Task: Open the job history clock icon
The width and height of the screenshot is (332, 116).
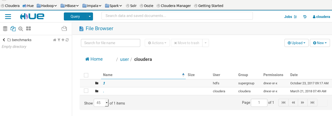Action: pyautogui.click(x=305, y=17)
